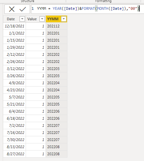Select date cell 6/18/2022
This screenshot has height=161, width=144.
[15, 118]
